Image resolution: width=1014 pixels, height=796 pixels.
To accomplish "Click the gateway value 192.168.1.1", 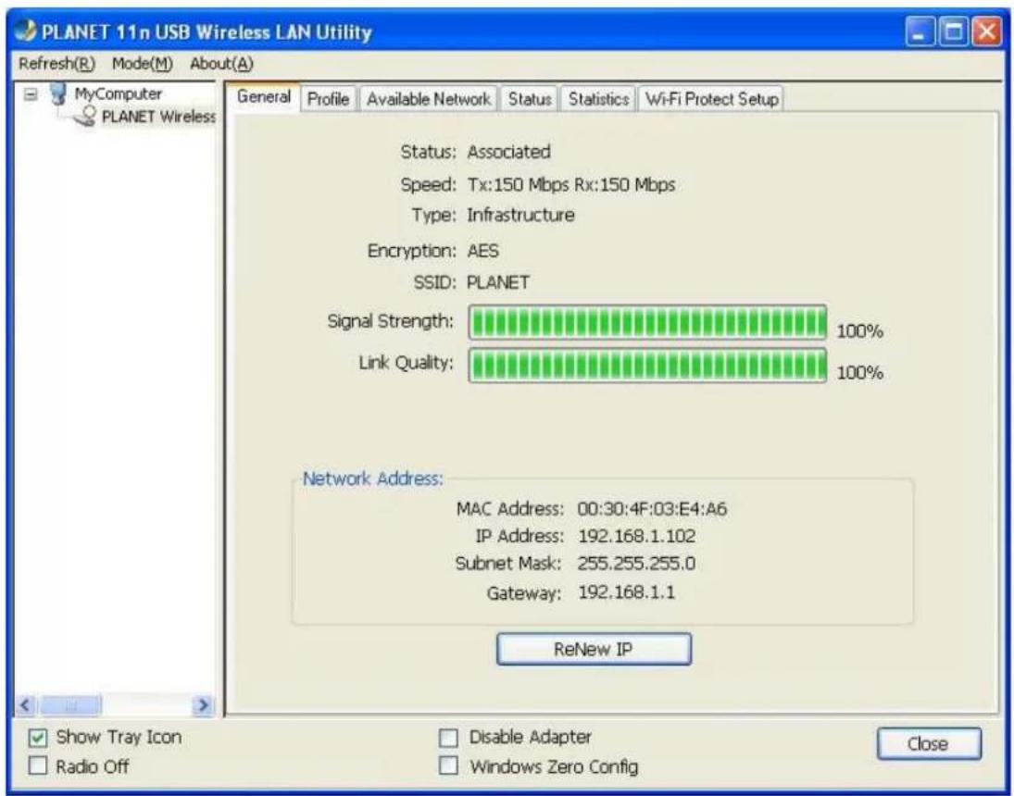I will point(626,592).
